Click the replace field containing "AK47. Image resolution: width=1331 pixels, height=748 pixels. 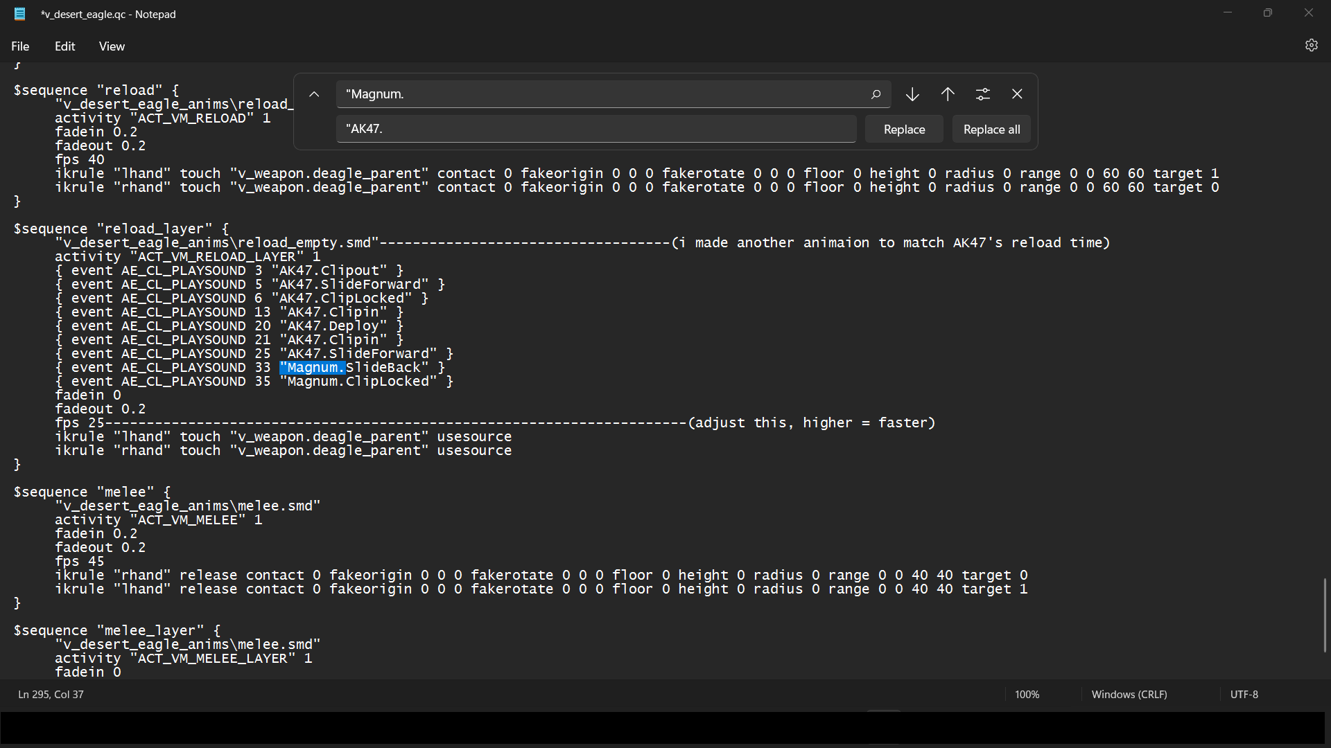(596, 130)
